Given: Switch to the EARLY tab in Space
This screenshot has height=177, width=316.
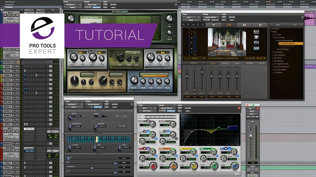Looking at the screenshot, I should (237, 63).
